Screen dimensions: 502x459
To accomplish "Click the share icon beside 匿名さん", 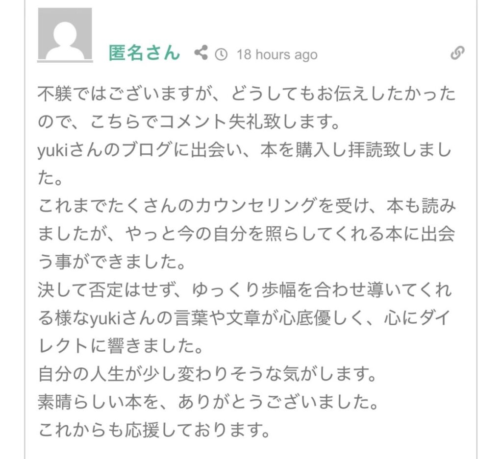I will coord(201,53).
